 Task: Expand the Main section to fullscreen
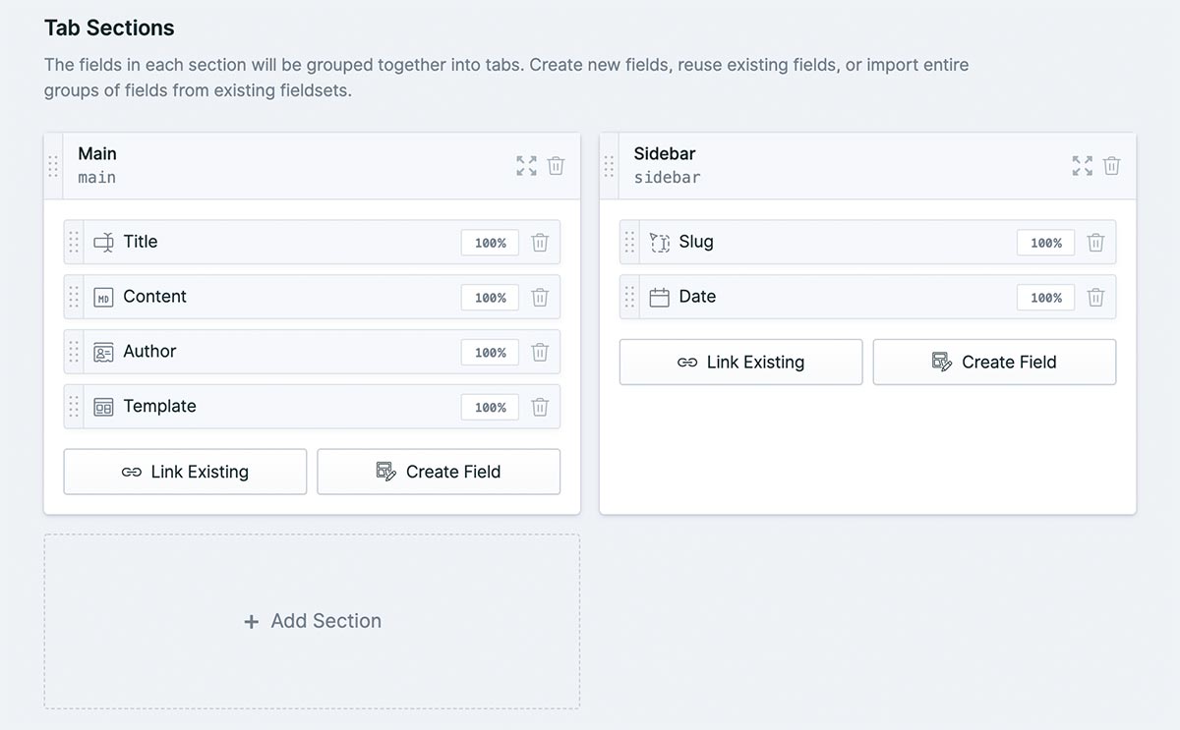[526, 166]
